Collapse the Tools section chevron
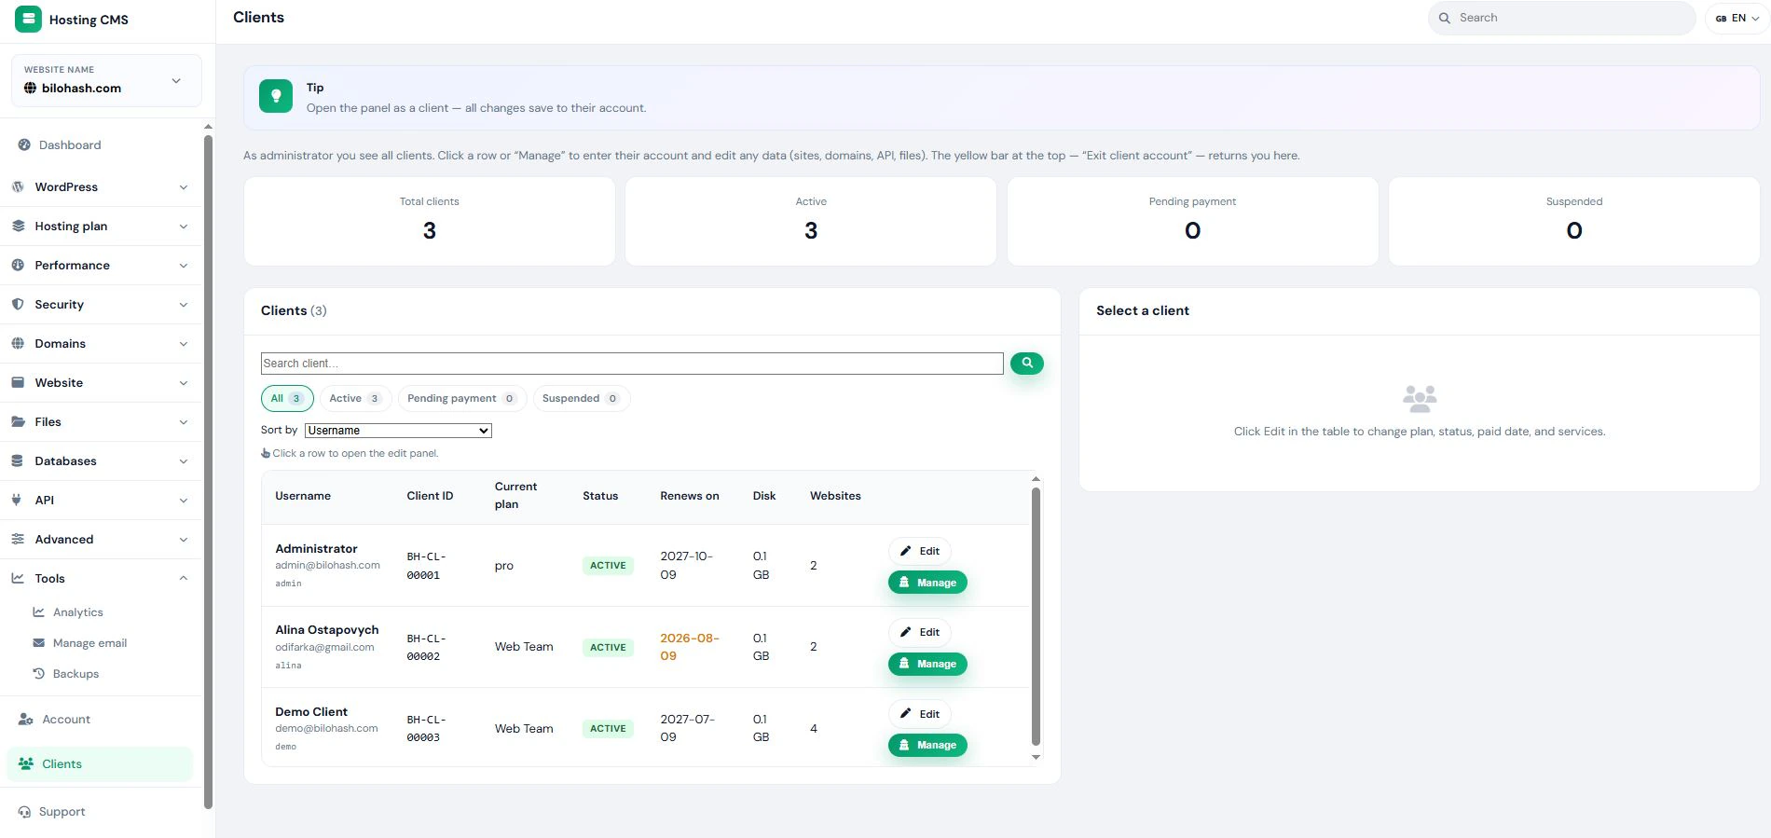The height and width of the screenshot is (838, 1771). click(x=183, y=578)
